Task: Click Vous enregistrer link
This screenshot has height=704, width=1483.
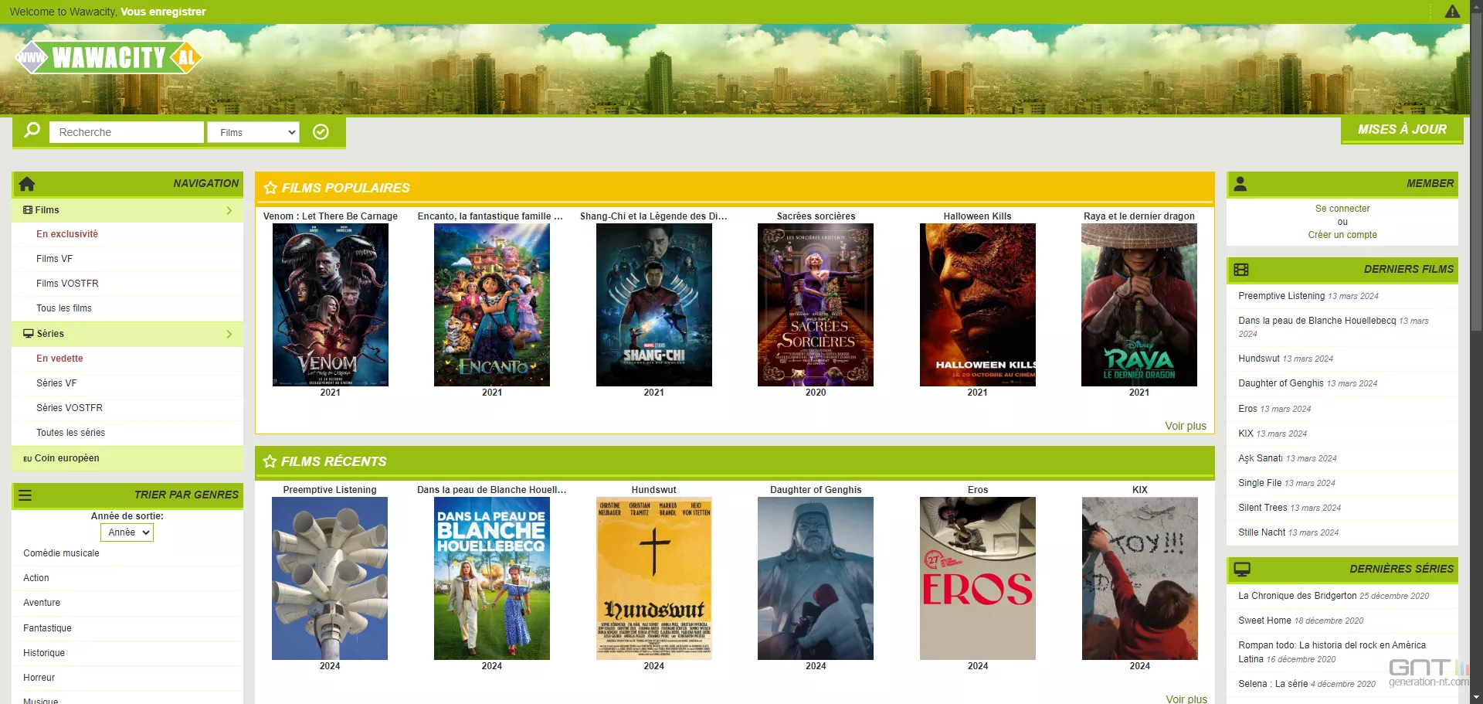Action: click(x=163, y=12)
